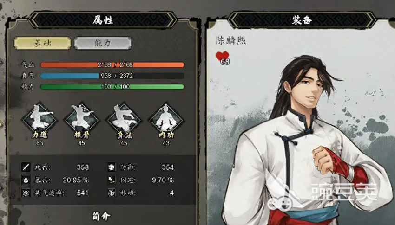Click the running icon beside 移动
The height and width of the screenshot is (225, 395).
coord(111,193)
